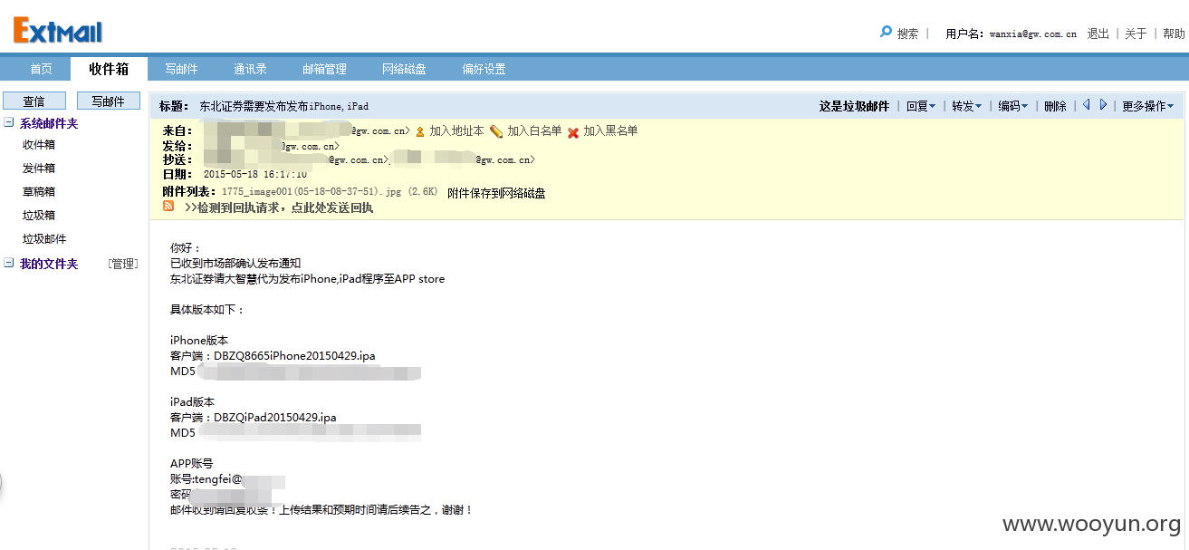The height and width of the screenshot is (550, 1189).
Task: Click the iPad版本 heading text
Action: 192,402
